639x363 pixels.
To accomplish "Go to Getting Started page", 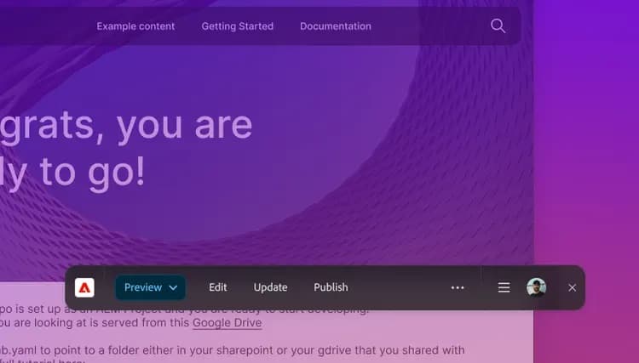I will [x=237, y=26].
